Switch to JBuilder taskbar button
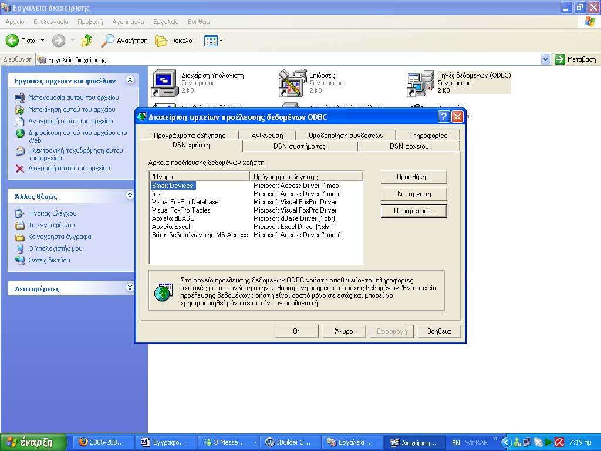The width and height of the screenshot is (601, 451). click(x=290, y=443)
